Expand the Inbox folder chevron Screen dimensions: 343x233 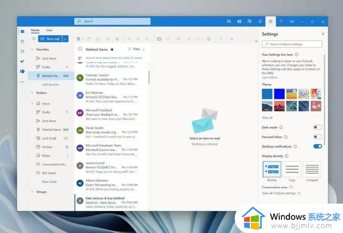coord(32,104)
